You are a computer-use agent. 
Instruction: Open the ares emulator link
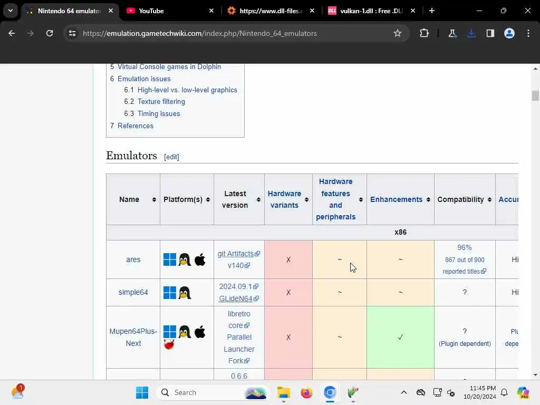[133, 259]
